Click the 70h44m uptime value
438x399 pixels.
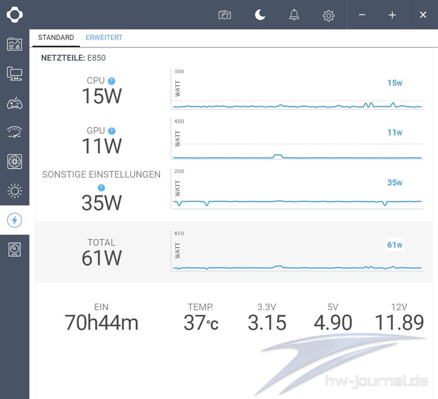102,323
